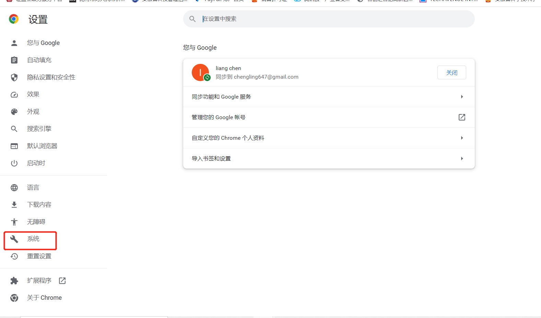Click the liang chen profile avatar
Viewport: 541px width, 318px height.
(x=200, y=73)
